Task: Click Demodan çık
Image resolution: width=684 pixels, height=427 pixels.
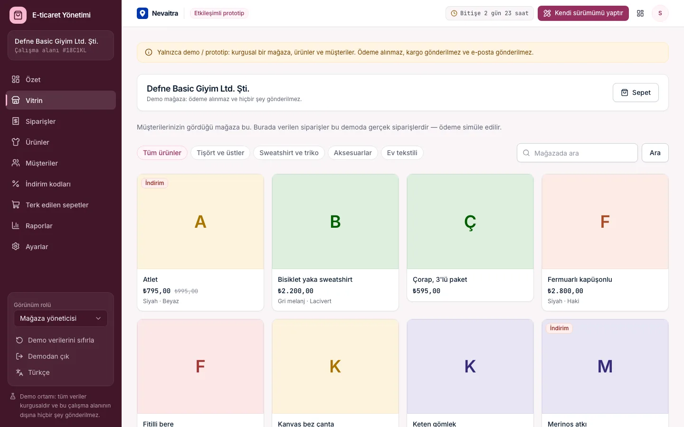Action: point(61,356)
